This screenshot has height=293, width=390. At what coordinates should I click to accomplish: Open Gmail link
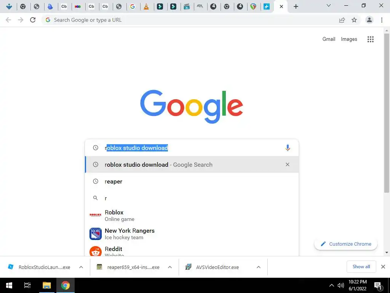(329, 39)
